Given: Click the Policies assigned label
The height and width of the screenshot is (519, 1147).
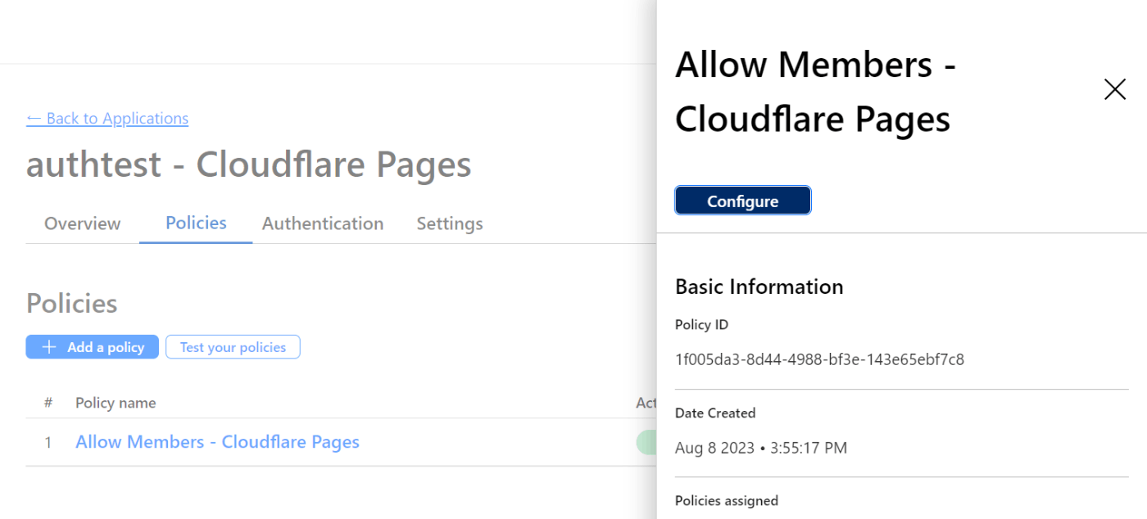Looking at the screenshot, I should pos(727,500).
